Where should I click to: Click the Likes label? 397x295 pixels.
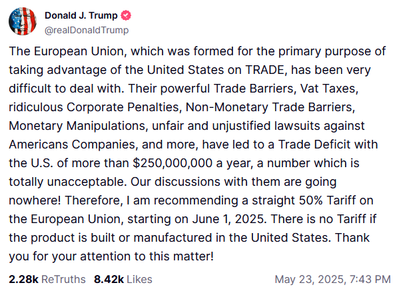tap(139, 279)
